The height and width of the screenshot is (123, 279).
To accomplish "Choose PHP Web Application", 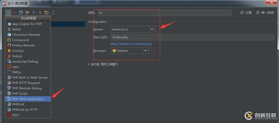I will tap(28, 99).
